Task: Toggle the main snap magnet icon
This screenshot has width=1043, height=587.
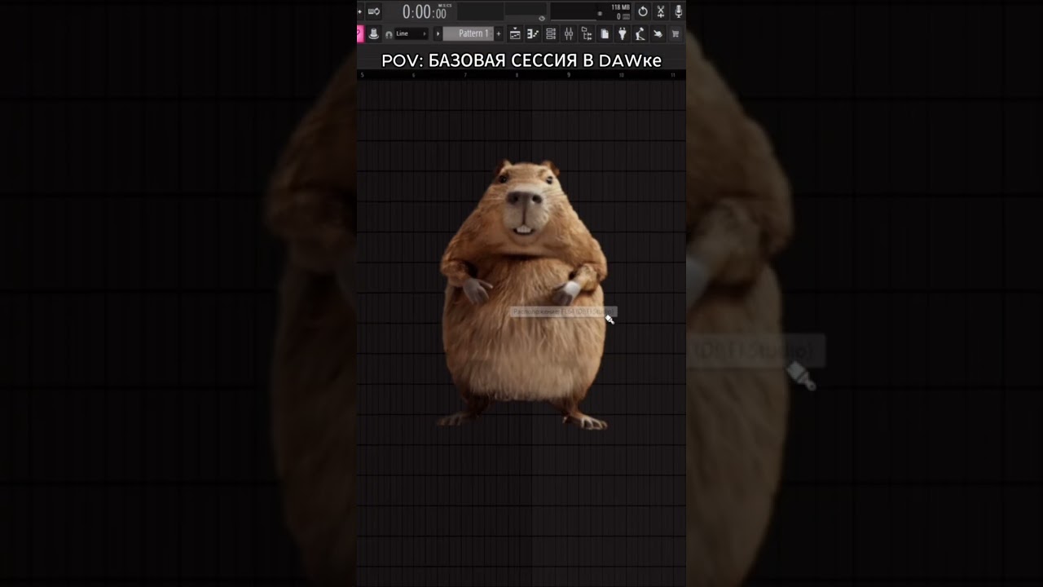Action: coord(389,33)
